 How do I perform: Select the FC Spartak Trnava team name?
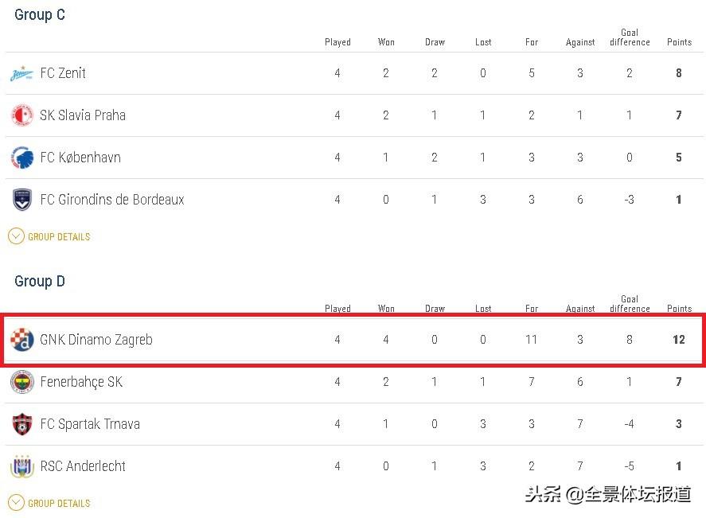90,424
